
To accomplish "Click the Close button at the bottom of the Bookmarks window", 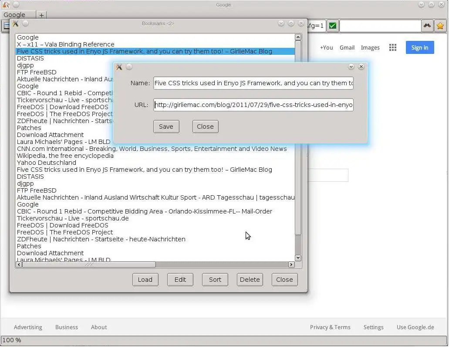I will click(x=285, y=280).
